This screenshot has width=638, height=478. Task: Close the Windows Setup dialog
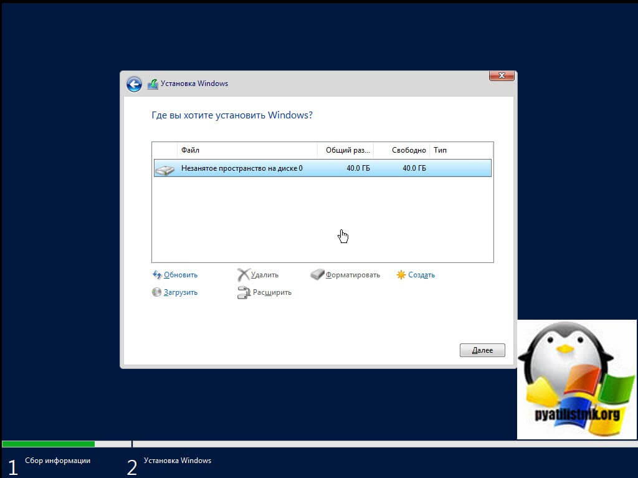[x=502, y=75]
